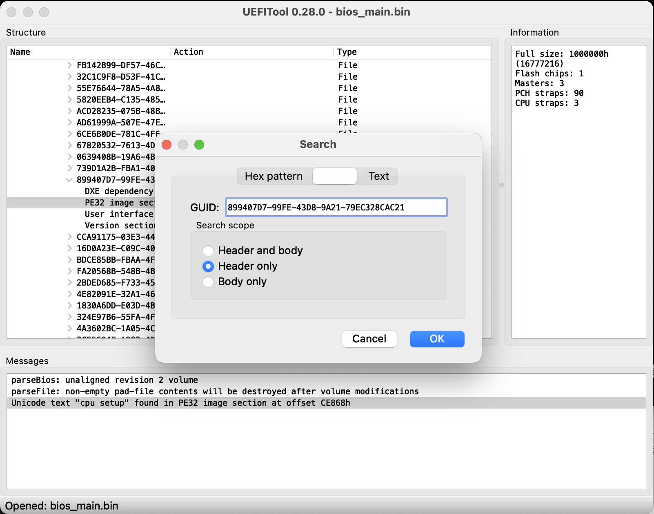654x514 pixels.
Task: Click the 'CPU straps: 3' info line
Action: [547, 103]
